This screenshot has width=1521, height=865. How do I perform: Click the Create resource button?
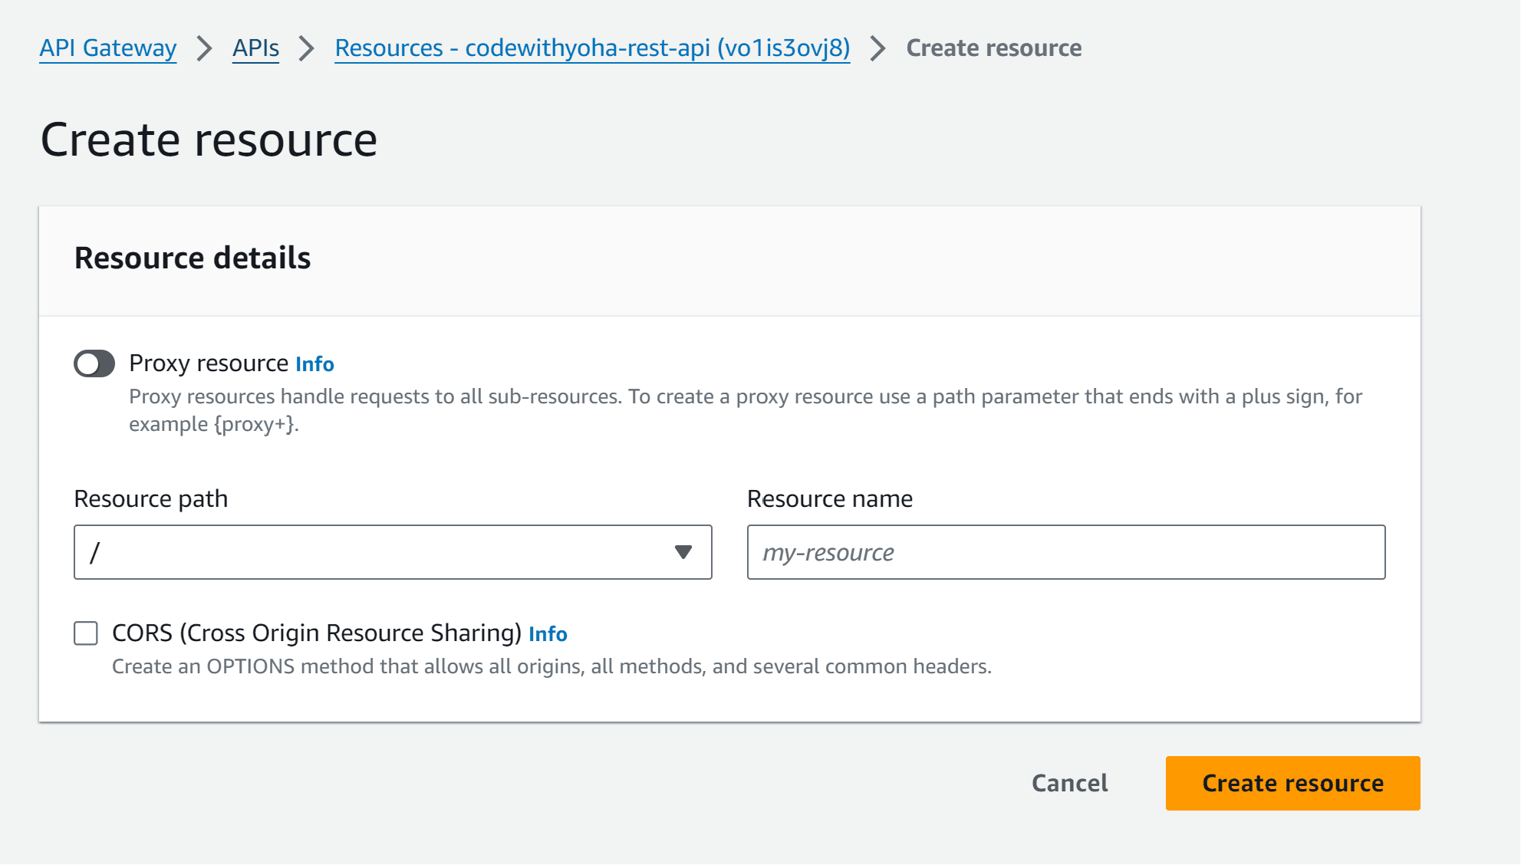click(x=1293, y=782)
